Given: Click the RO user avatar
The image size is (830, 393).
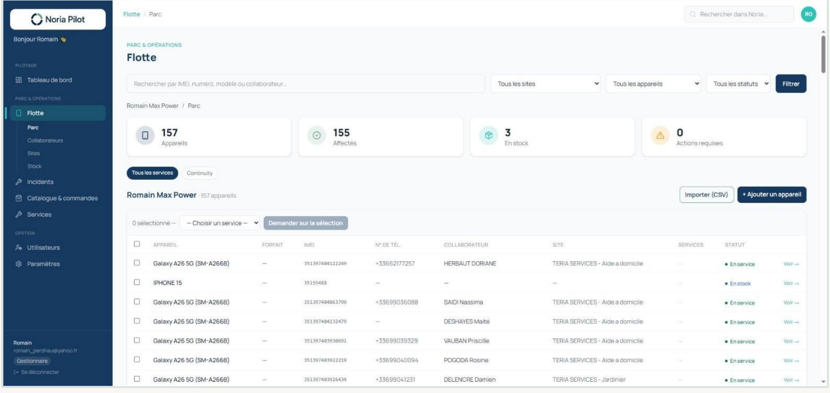Looking at the screenshot, I should pos(808,14).
